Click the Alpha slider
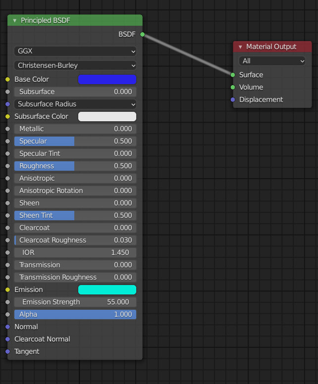318x384 pixels. 75,314
